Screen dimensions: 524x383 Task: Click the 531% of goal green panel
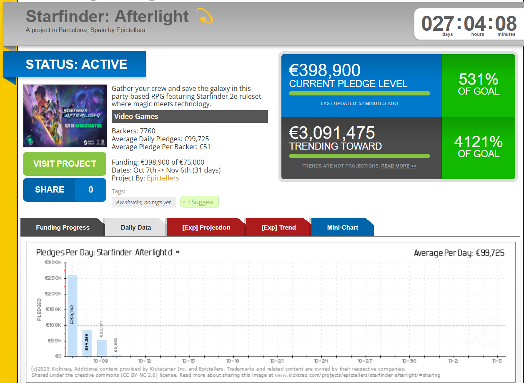coord(478,85)
